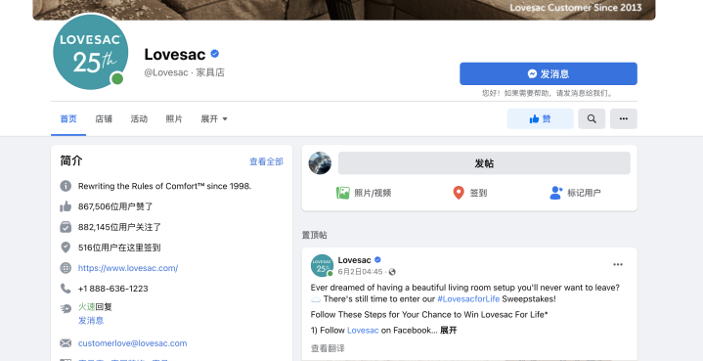Switch to the 首页 tab
Screen dimensions: 703x361
[68, 118]
